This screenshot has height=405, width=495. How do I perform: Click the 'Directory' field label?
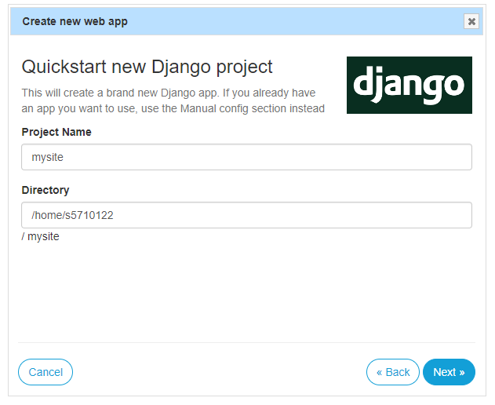coord(45,190)
